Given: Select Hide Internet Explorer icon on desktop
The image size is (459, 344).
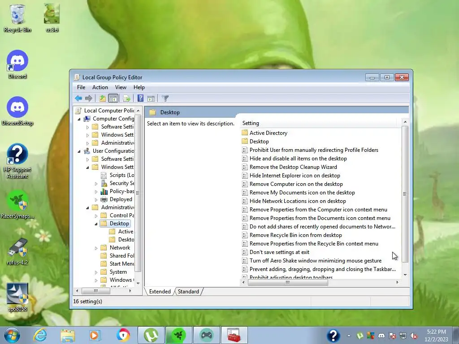Looking at the screenshot, I should pyautogui.click(x=295, y=175).
